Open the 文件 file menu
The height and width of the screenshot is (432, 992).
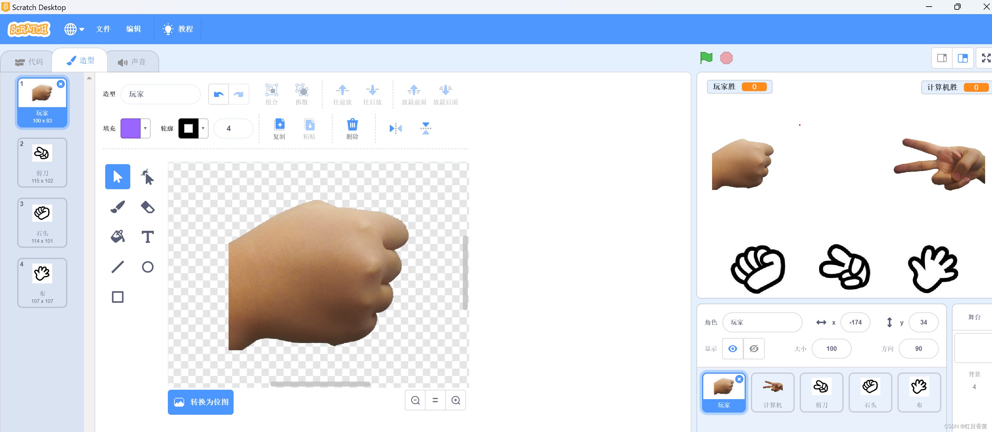103,29
